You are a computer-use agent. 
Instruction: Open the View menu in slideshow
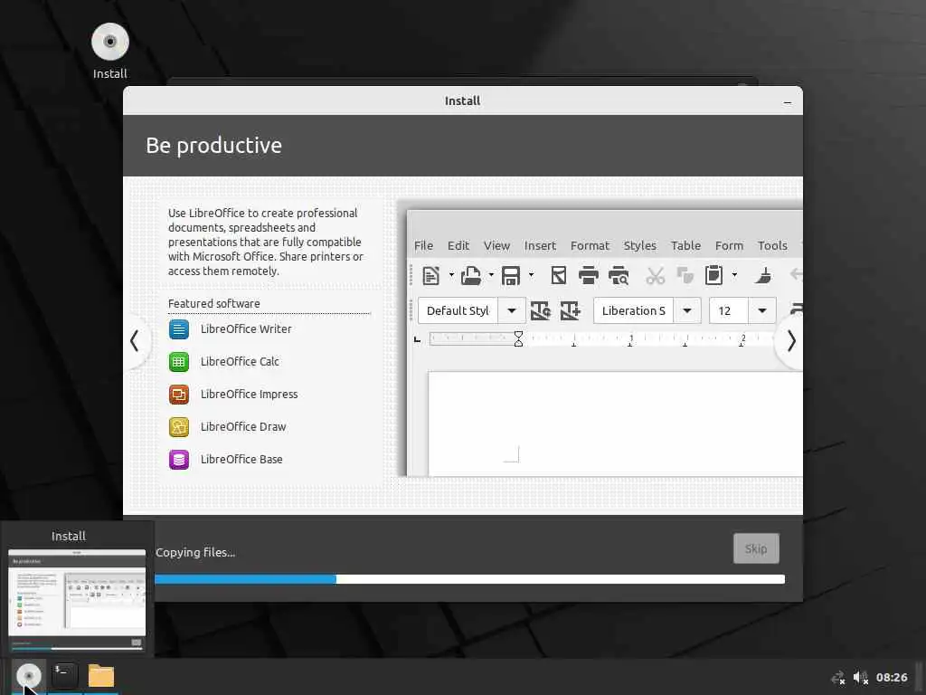tap(496, 245)
